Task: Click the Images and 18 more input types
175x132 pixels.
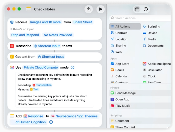Action: (45, 22)
